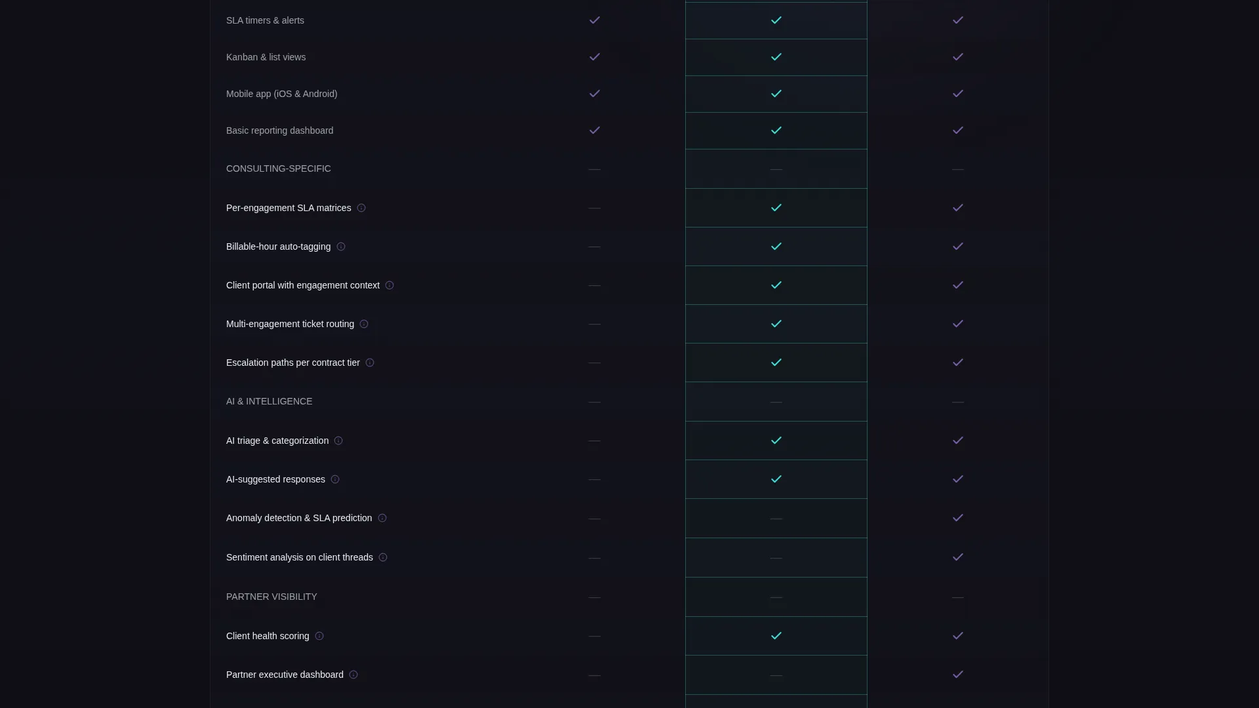Screen dimensions: 1259x708
Task: Click the AI & INTELLIGENCE section heading
Action: tap(269, 401)
